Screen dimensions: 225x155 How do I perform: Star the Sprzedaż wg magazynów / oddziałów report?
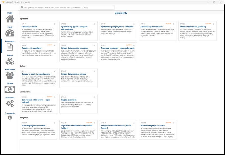click(134, 24)
